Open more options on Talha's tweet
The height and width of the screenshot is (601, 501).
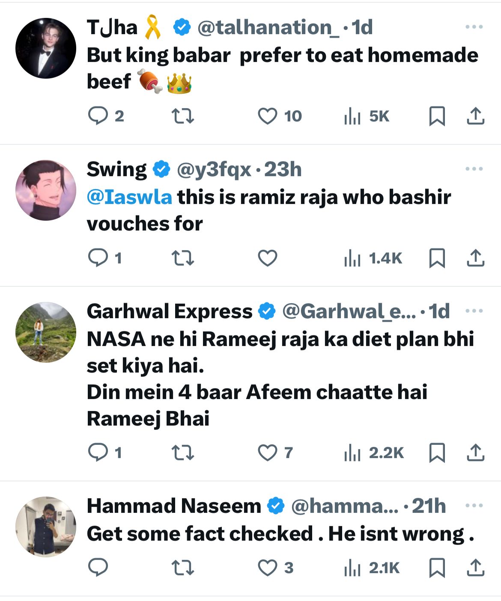[x=474, y=27]
